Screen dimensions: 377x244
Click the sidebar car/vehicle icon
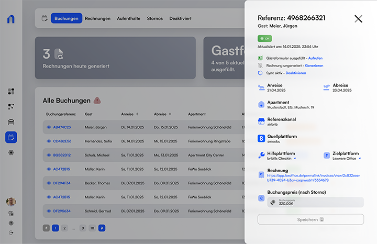pyautogui.click(x=11, y=121)
